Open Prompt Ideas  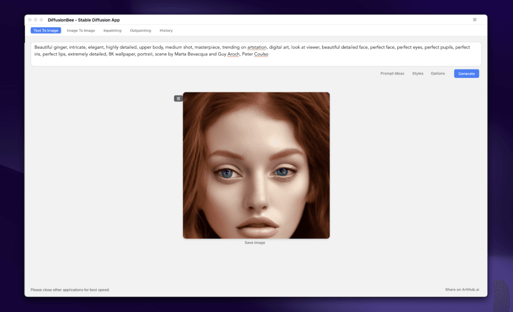coord(392,73)
